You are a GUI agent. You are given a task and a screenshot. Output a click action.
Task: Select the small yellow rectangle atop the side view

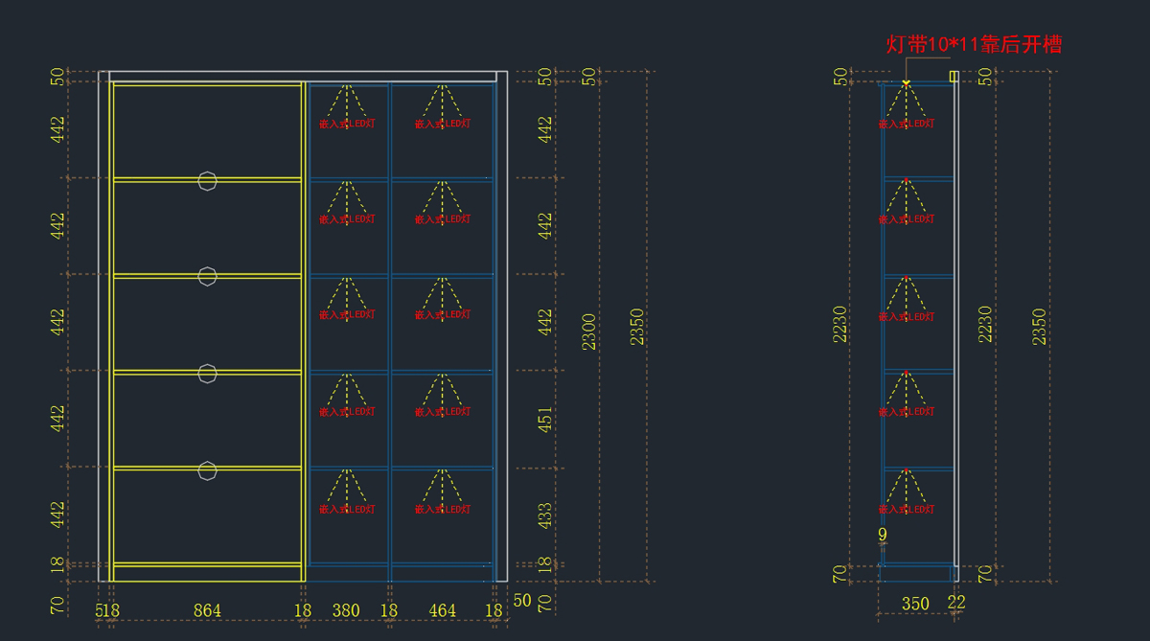(954, 76)
